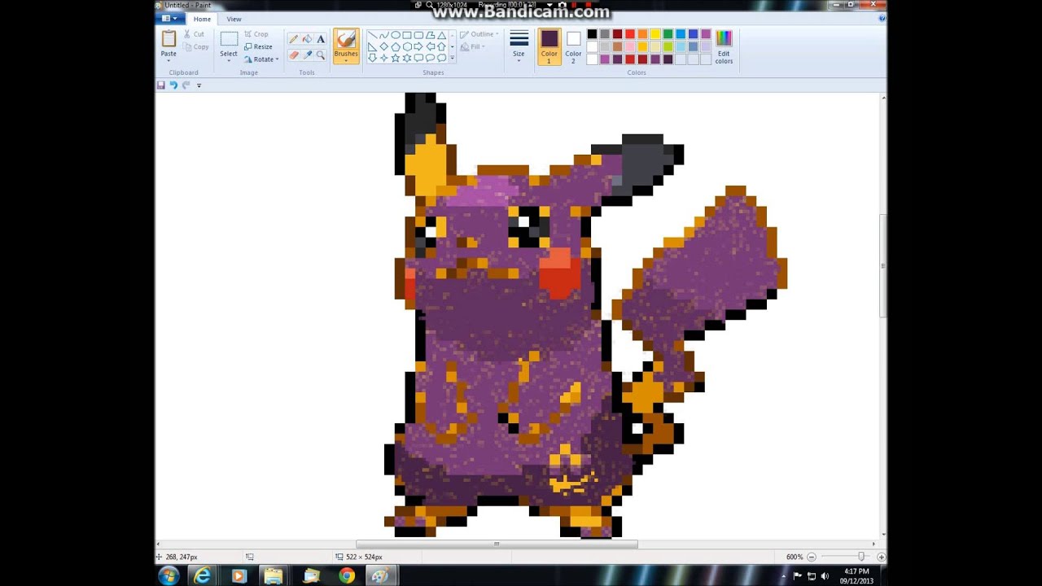Select the Color picker eyedropper tool
1042x586 pixels.
[307, 55]
